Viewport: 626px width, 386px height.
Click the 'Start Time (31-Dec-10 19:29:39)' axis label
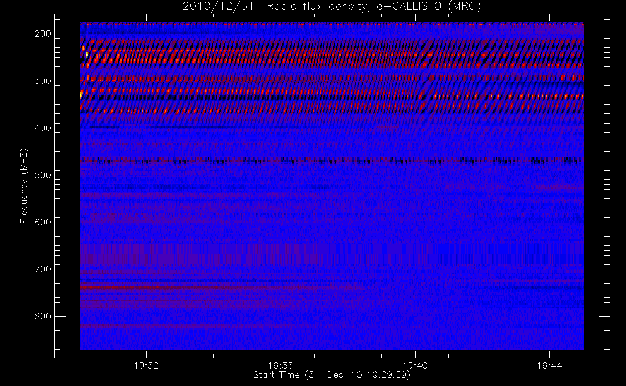[332, 375]
